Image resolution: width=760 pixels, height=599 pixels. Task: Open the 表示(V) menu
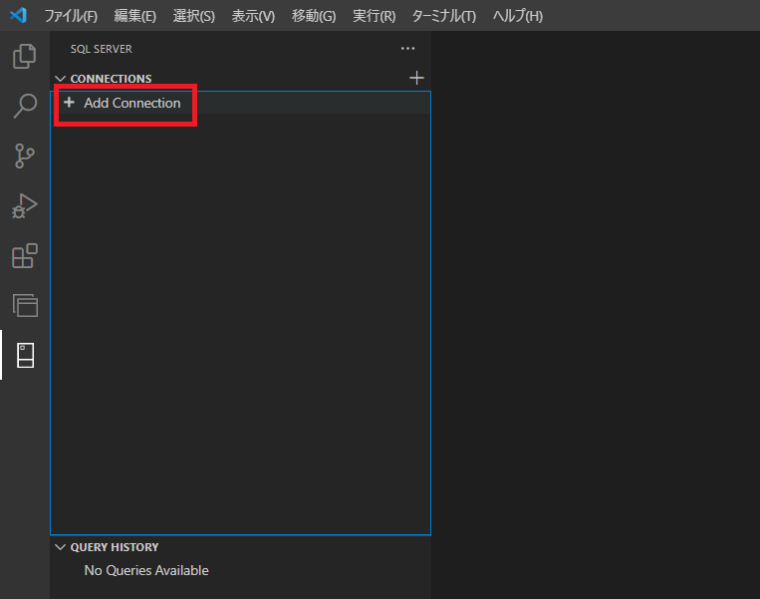253,16
